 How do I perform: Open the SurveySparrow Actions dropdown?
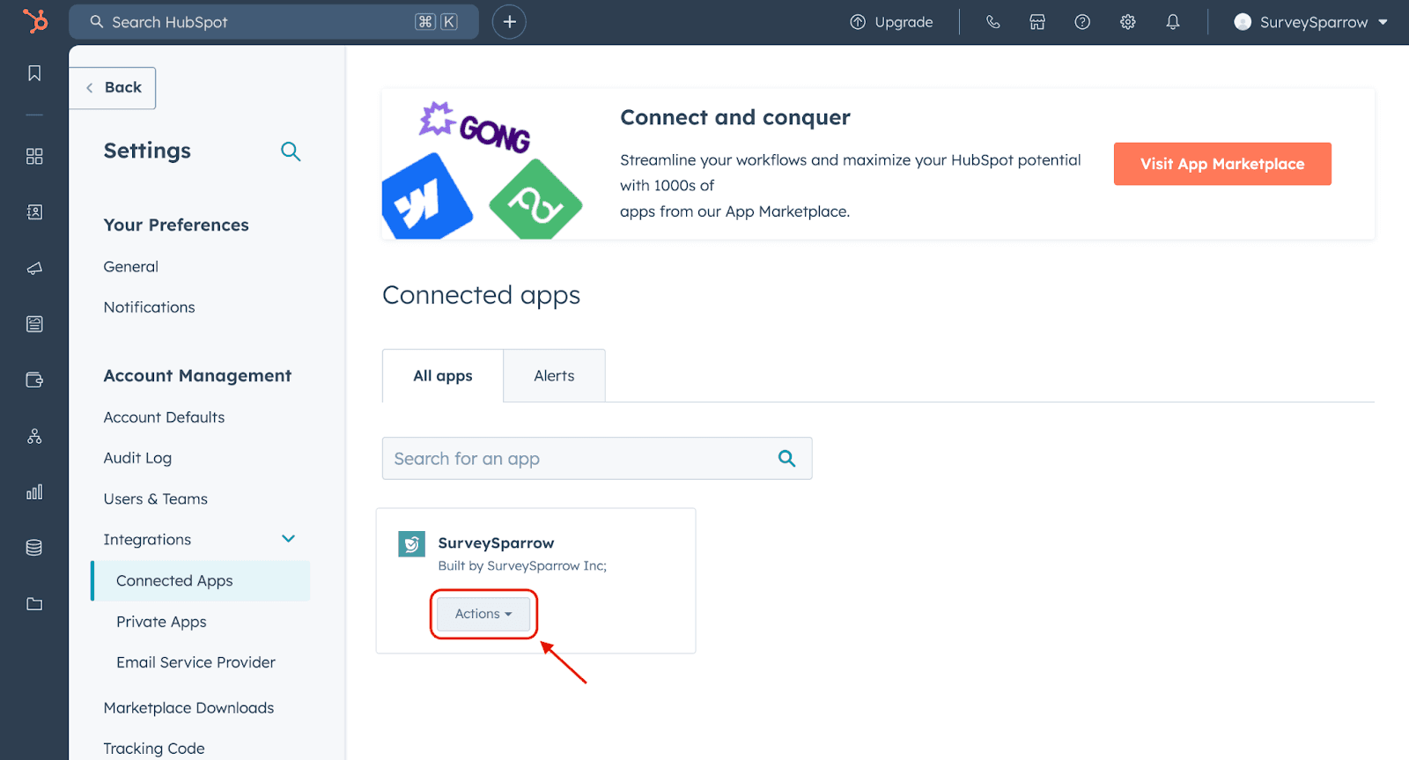(483, 614)
